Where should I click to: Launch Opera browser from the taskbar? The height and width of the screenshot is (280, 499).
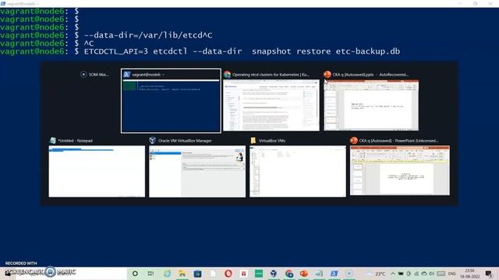pos(228,274)
